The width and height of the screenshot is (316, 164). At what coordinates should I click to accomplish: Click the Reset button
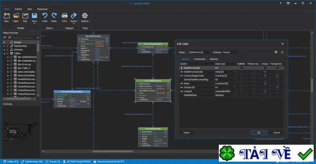pos(186,132)
